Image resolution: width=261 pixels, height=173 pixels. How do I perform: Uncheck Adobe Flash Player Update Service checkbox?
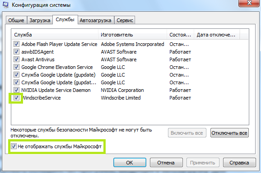pyautogui.click(x=16, y=44)
